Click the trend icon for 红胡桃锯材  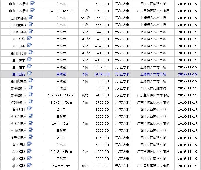(x=31, y=102)
